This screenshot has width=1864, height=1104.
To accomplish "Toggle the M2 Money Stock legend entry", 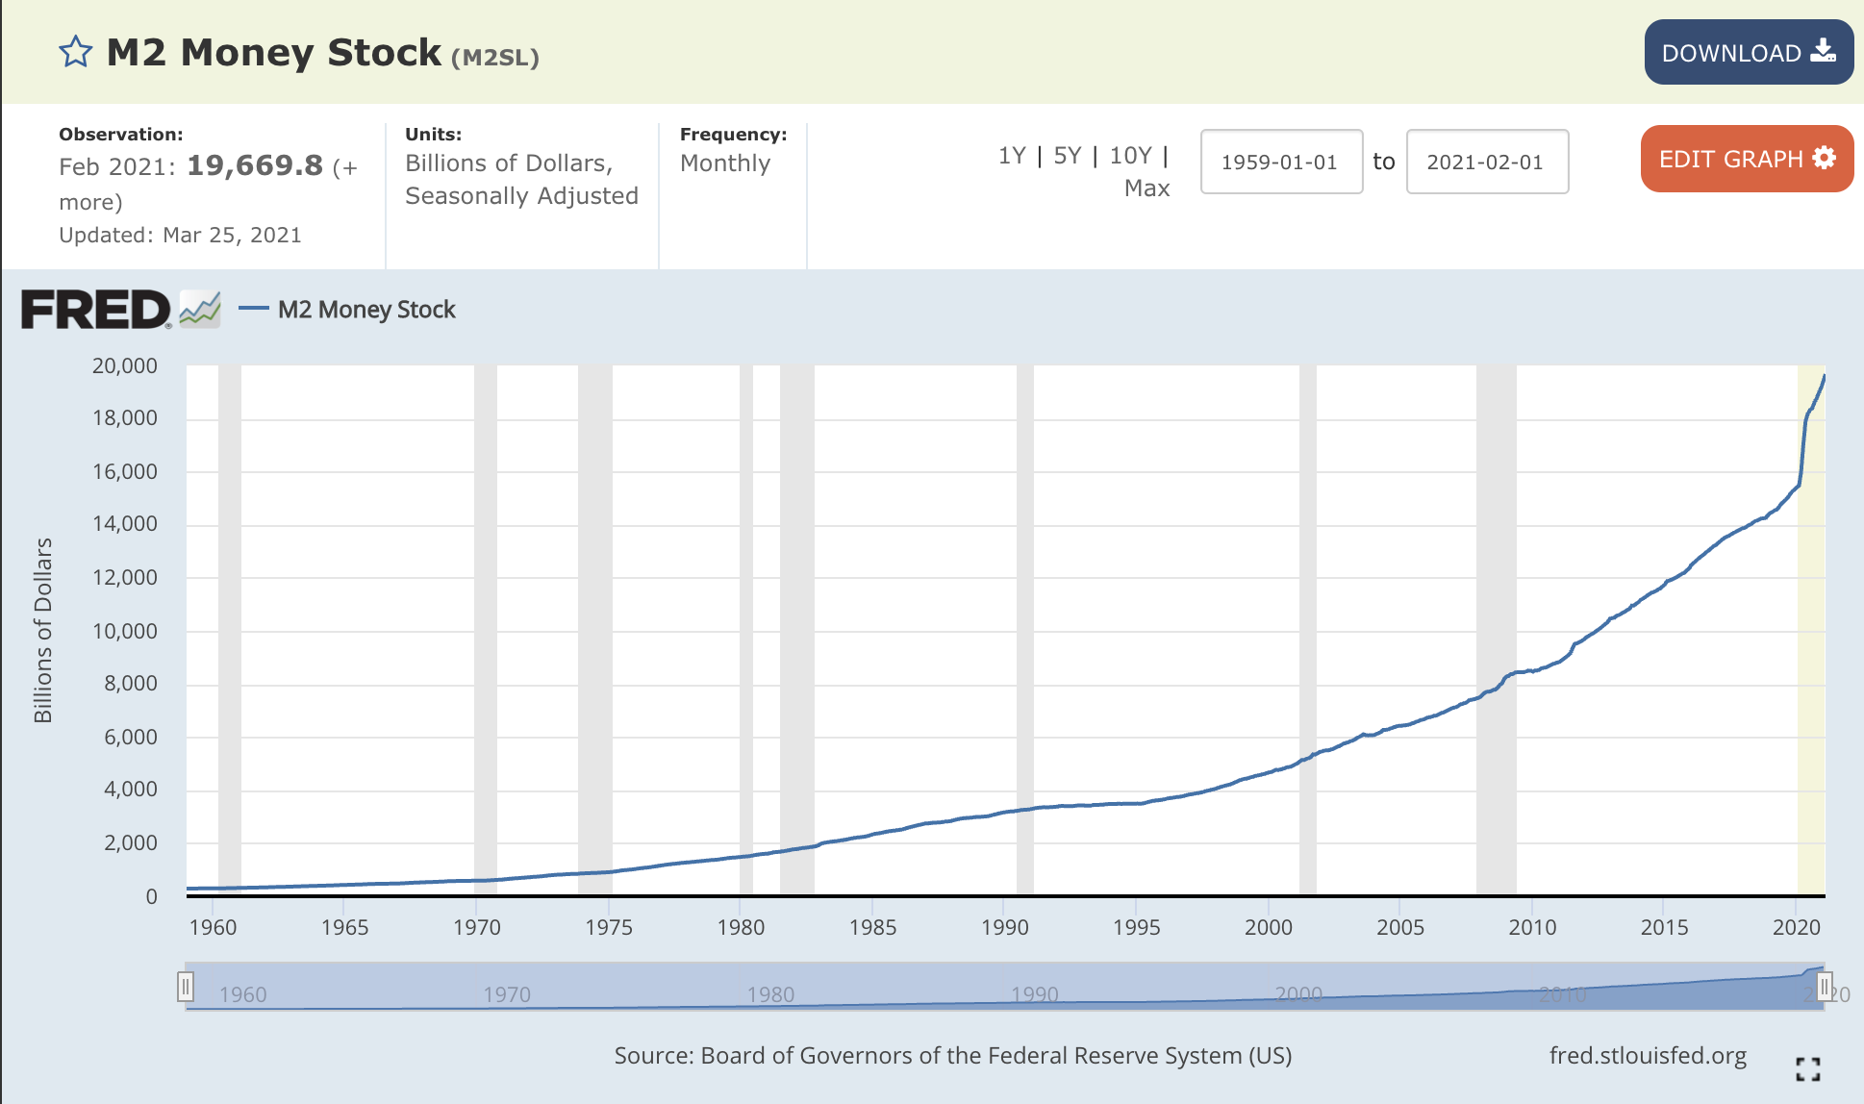I will (x=365, y=309).
